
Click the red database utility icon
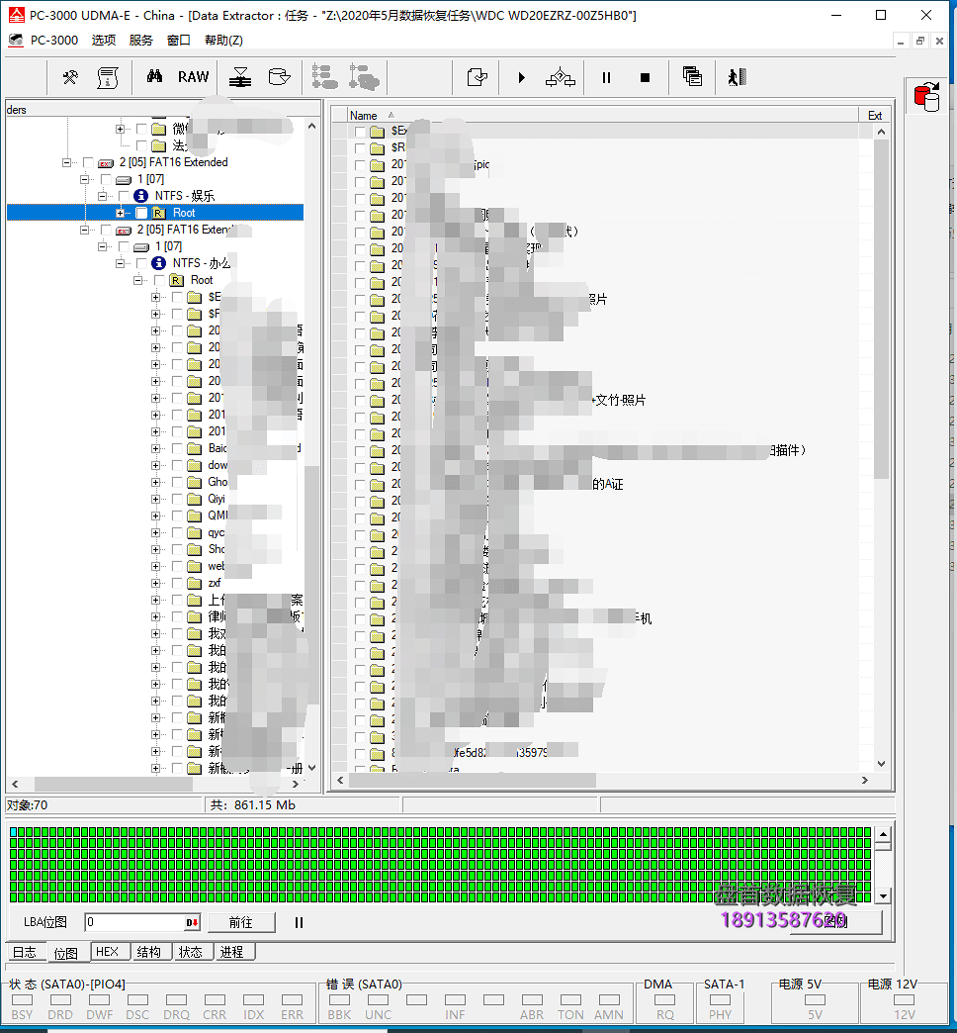point(926,97)
